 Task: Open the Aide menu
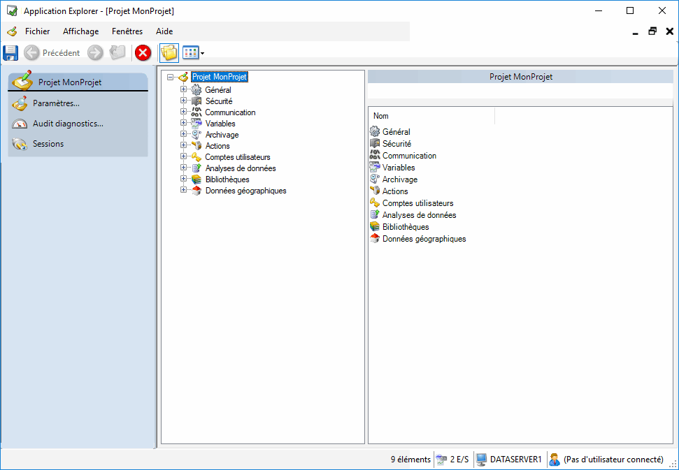[164, 31]
